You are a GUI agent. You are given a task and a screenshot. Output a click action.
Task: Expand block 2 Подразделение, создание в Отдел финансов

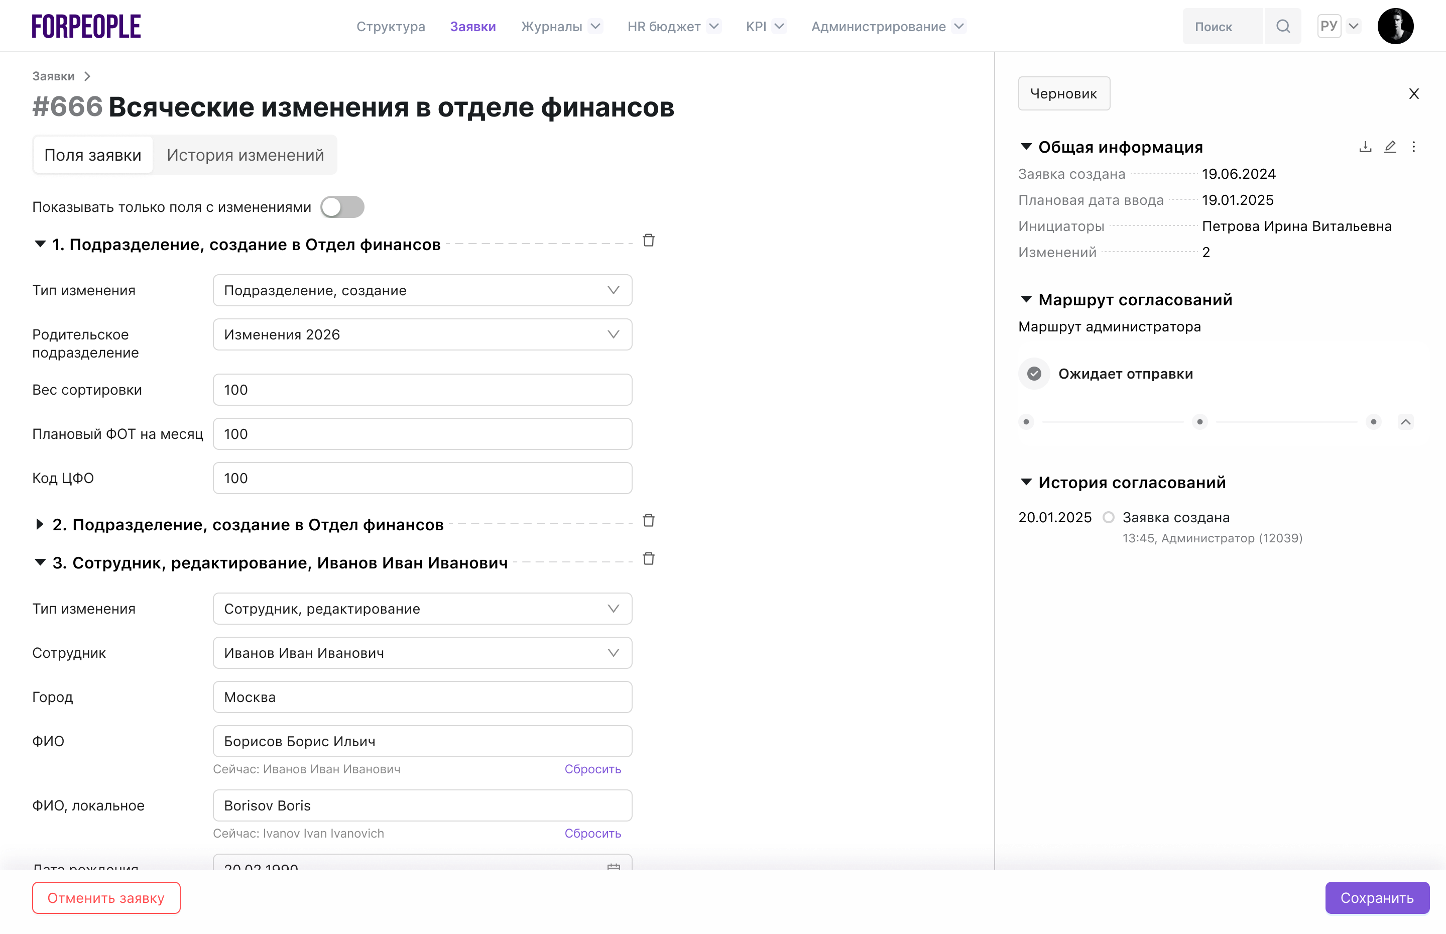click(40, 524)
